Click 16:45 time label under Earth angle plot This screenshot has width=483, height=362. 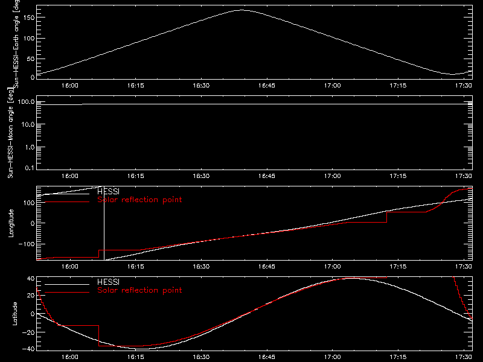[267, 86]
